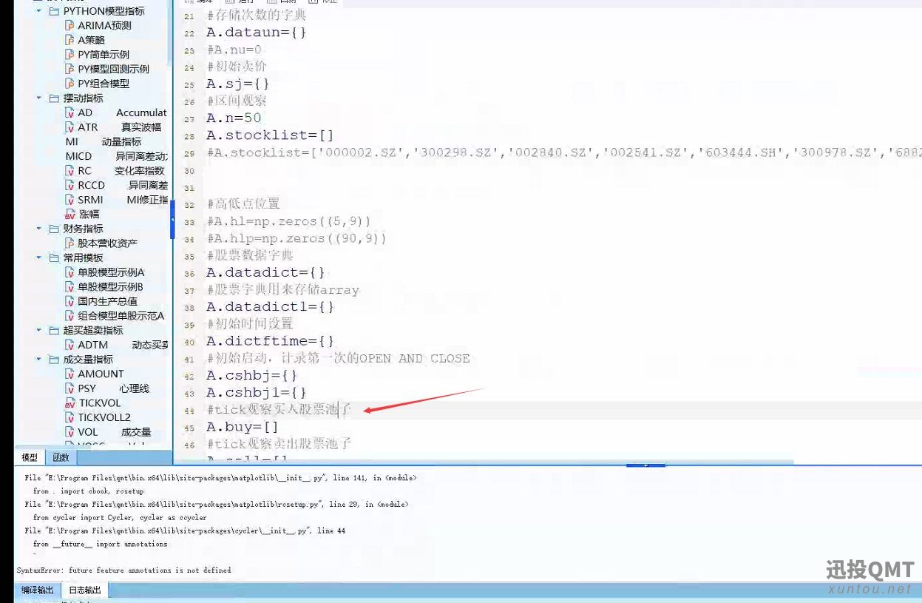Select the MI 动量指标 row

coord(103,141)
